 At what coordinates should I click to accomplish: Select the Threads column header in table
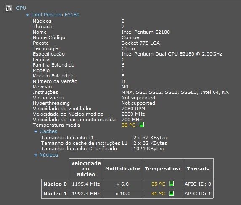pos(198,169)
